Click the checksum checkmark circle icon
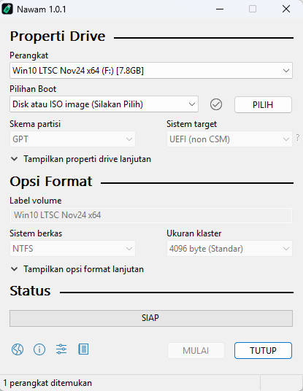 [x=216, y=104]
